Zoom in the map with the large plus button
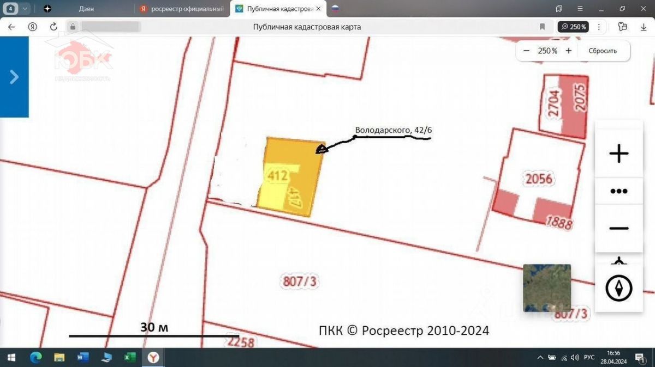655x367 pixels. click(618, 154)
